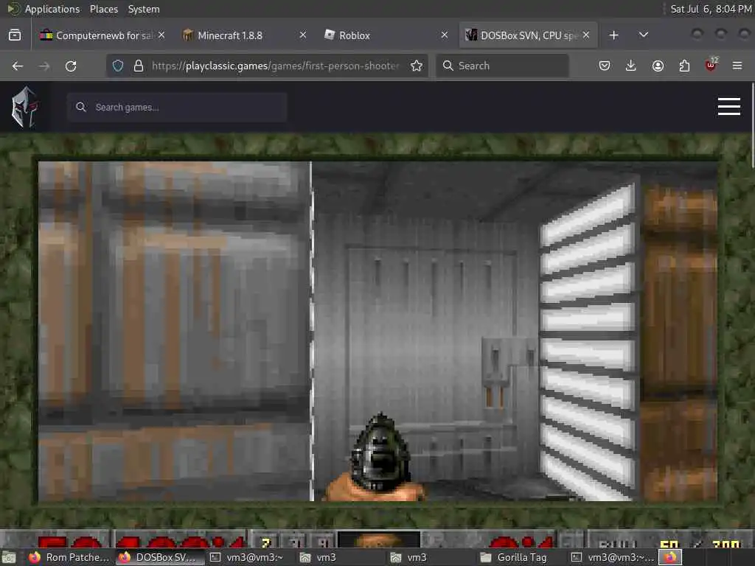Click the Search games field
The image size is (755, 566).
click(x=178, y=108)
